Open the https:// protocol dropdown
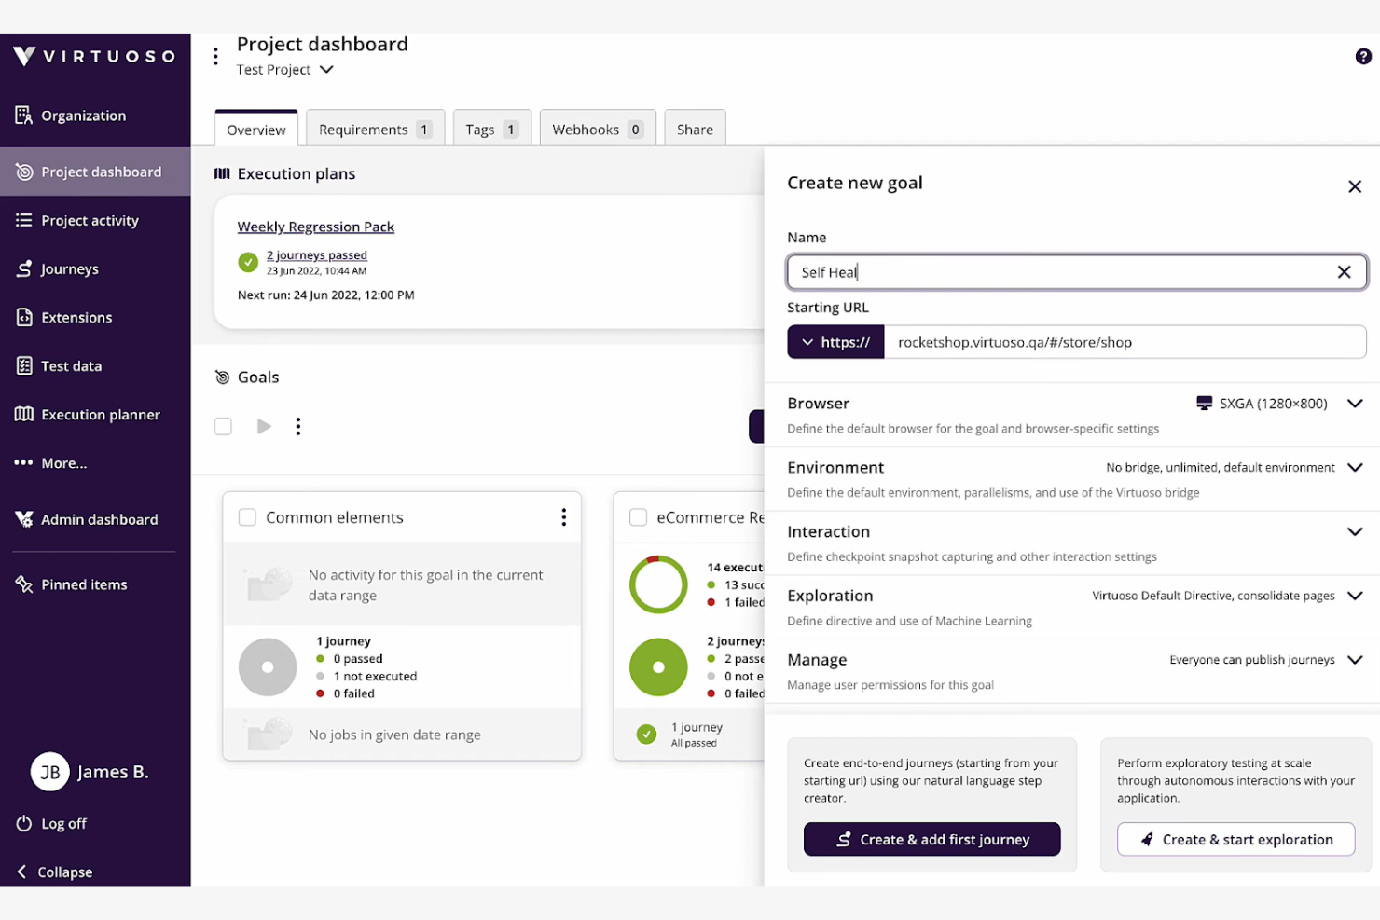Screen dimensions: 1380x920 835,341
